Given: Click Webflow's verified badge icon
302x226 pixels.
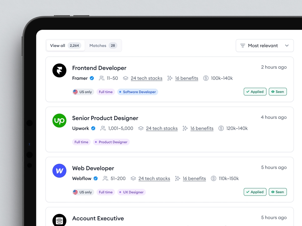Looking at the screenshot, I should tap(96, 179).
